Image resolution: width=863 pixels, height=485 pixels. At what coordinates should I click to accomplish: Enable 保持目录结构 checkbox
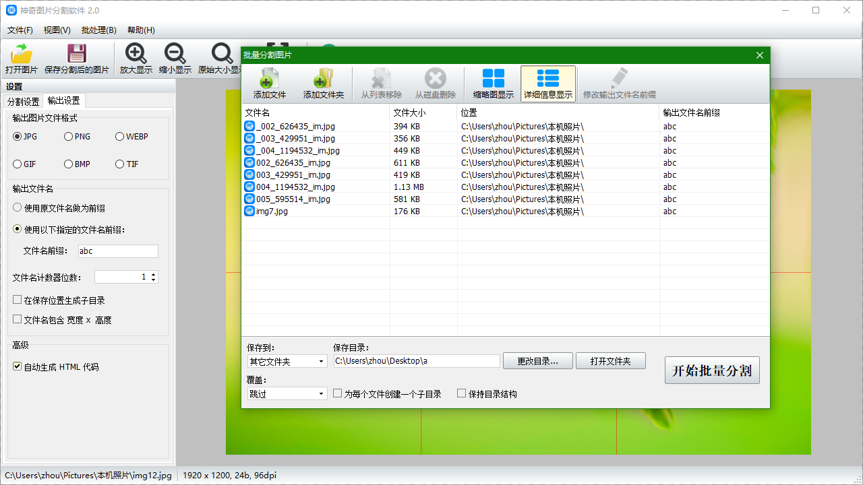[x=462, y=393]
